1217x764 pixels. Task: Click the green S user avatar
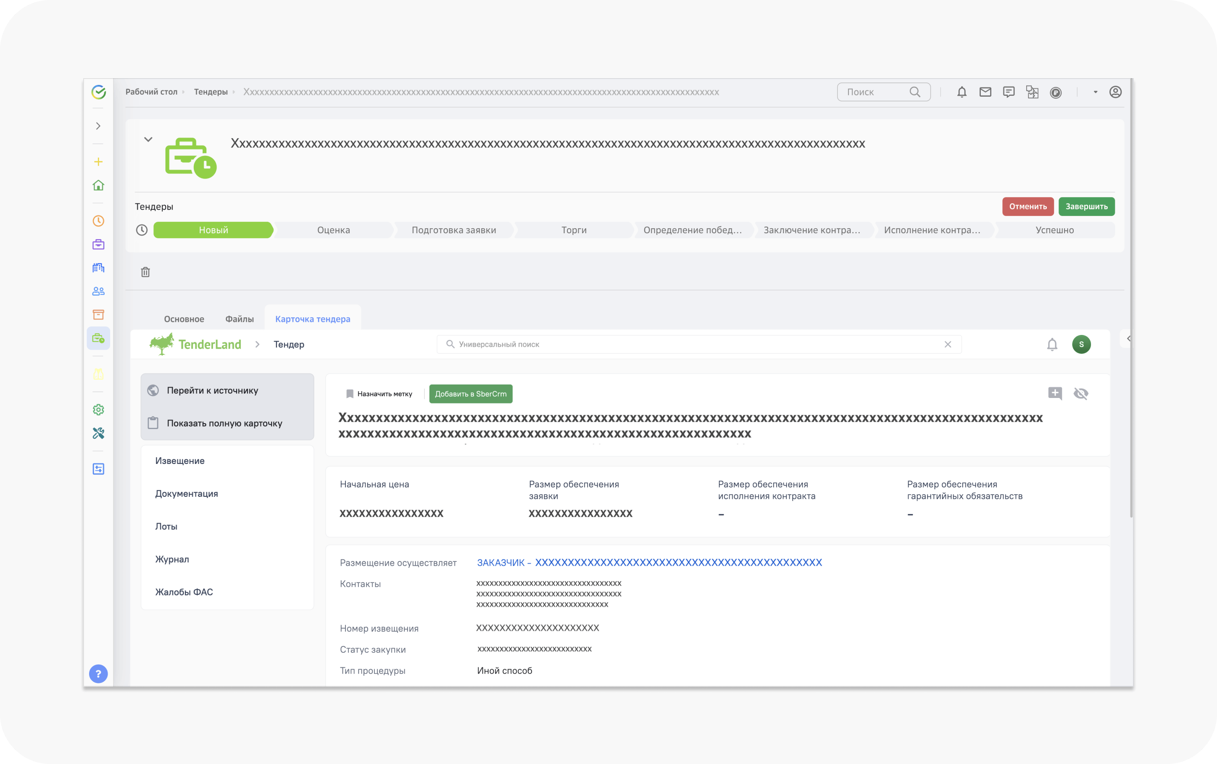(x=1081, y=344)
